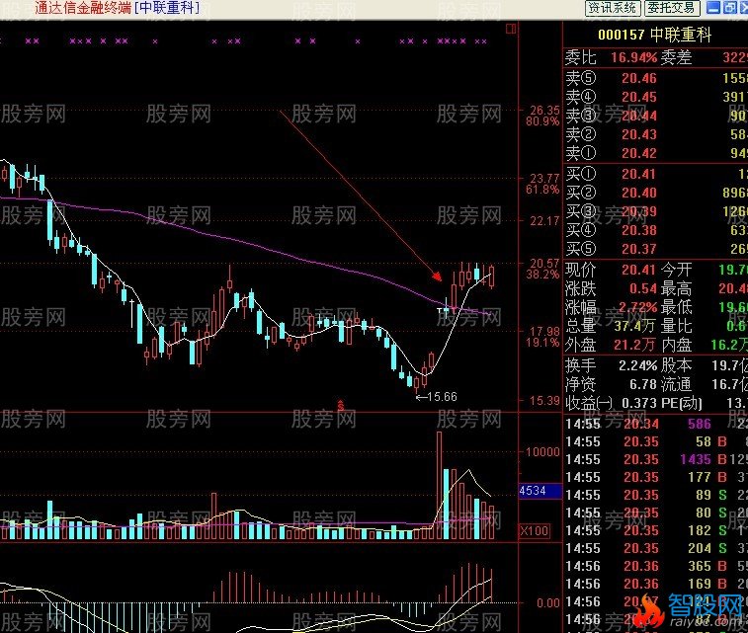Click the 最高 label
The image size is (748, 633).
676,288
